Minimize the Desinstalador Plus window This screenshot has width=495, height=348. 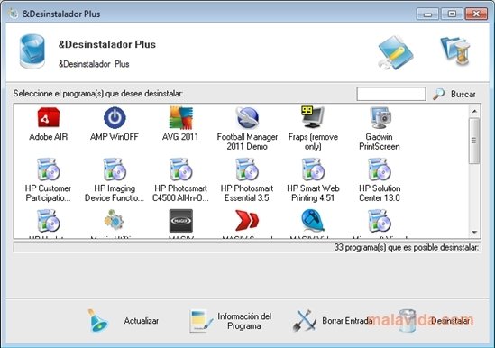pos(427,14)
